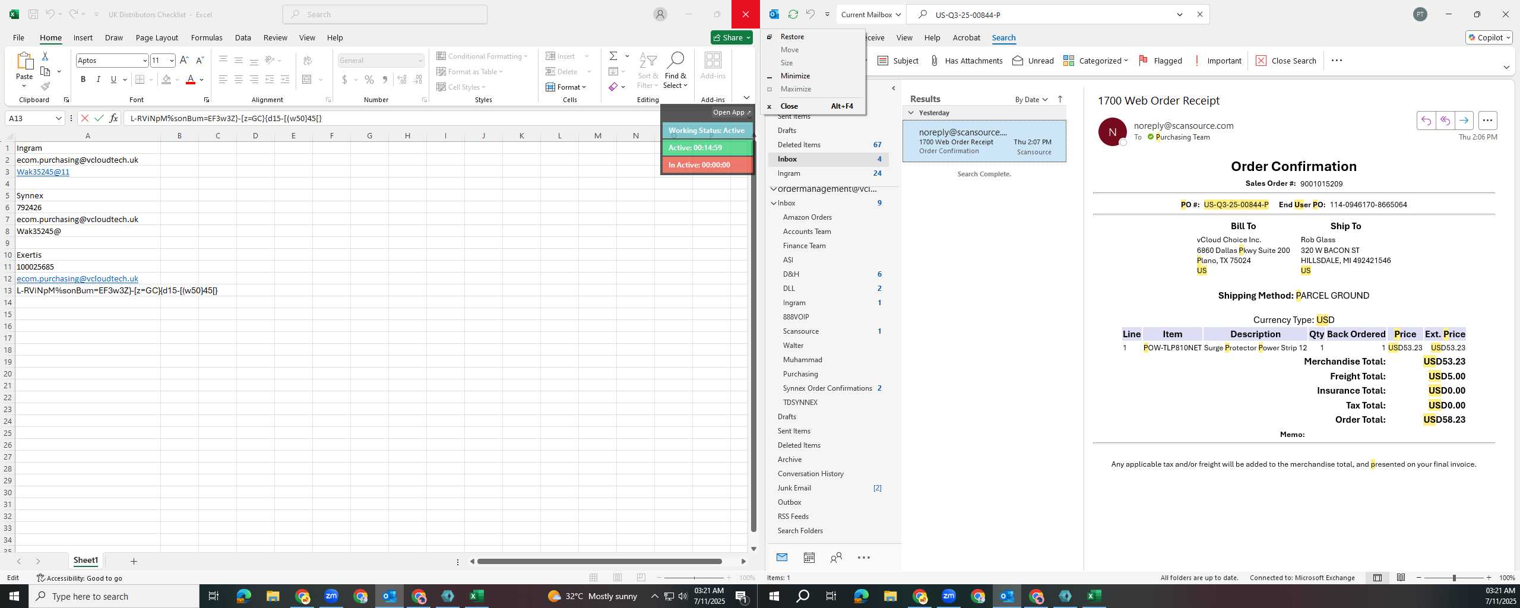
Task: Open File Explorer in left taskbar
Action: click(273, 596)
